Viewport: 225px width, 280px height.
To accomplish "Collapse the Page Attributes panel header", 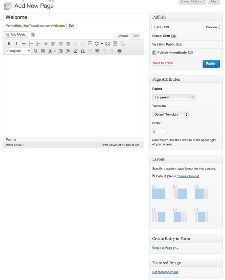I will [x=186, y=79].
